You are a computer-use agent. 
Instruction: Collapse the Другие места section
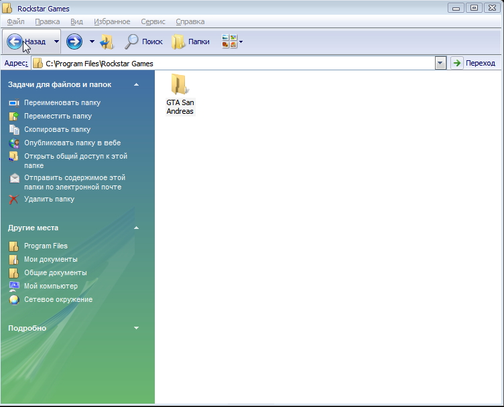coord(136,228)
